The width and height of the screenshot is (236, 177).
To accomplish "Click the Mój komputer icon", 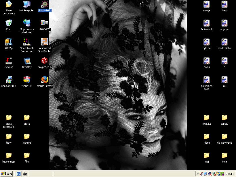I will pos(27,5).
